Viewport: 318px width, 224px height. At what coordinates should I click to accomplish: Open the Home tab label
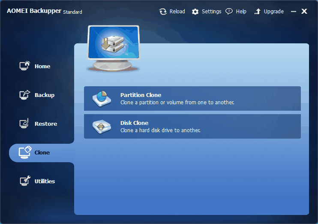[x=42, y=67]
